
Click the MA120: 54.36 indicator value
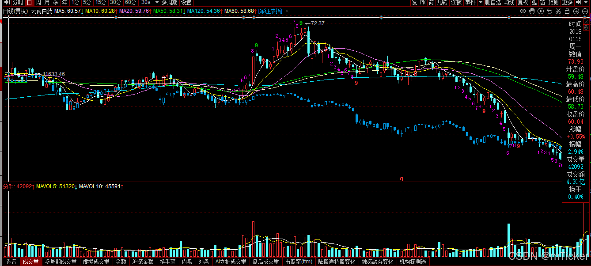click(204, 11)
